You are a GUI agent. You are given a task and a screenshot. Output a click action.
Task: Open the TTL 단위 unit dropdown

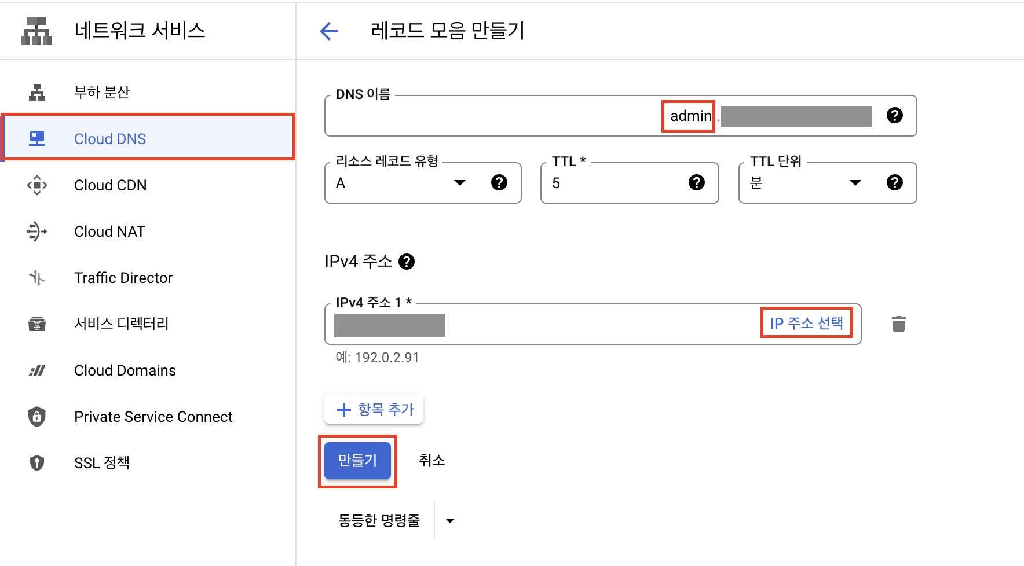(855, 183)
